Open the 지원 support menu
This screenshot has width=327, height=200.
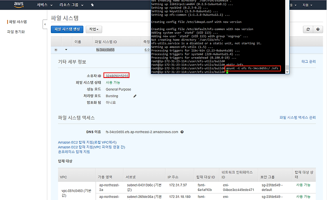tap(307, 5)
